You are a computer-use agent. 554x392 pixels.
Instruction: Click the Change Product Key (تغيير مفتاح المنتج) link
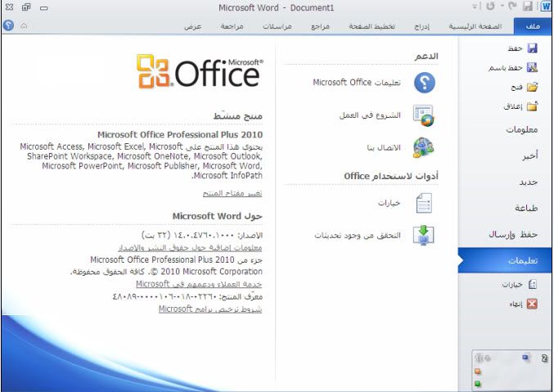[x=232, y=193]
